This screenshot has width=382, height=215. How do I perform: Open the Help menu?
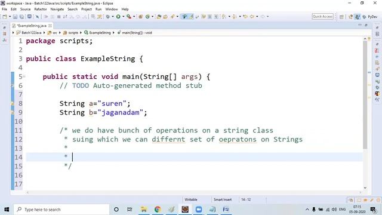[x=125, y=9]
